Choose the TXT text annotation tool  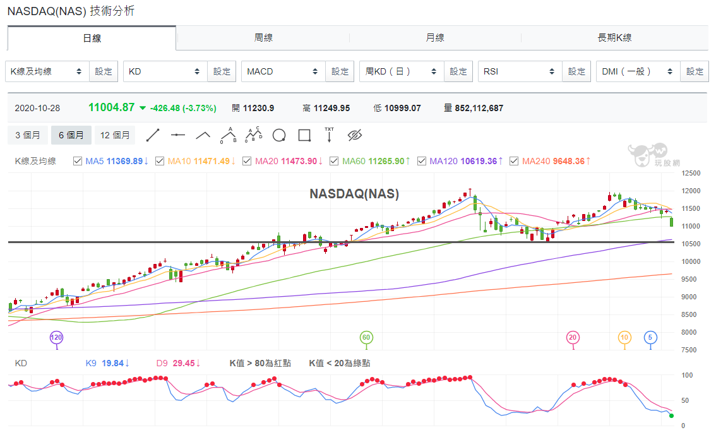329,134
